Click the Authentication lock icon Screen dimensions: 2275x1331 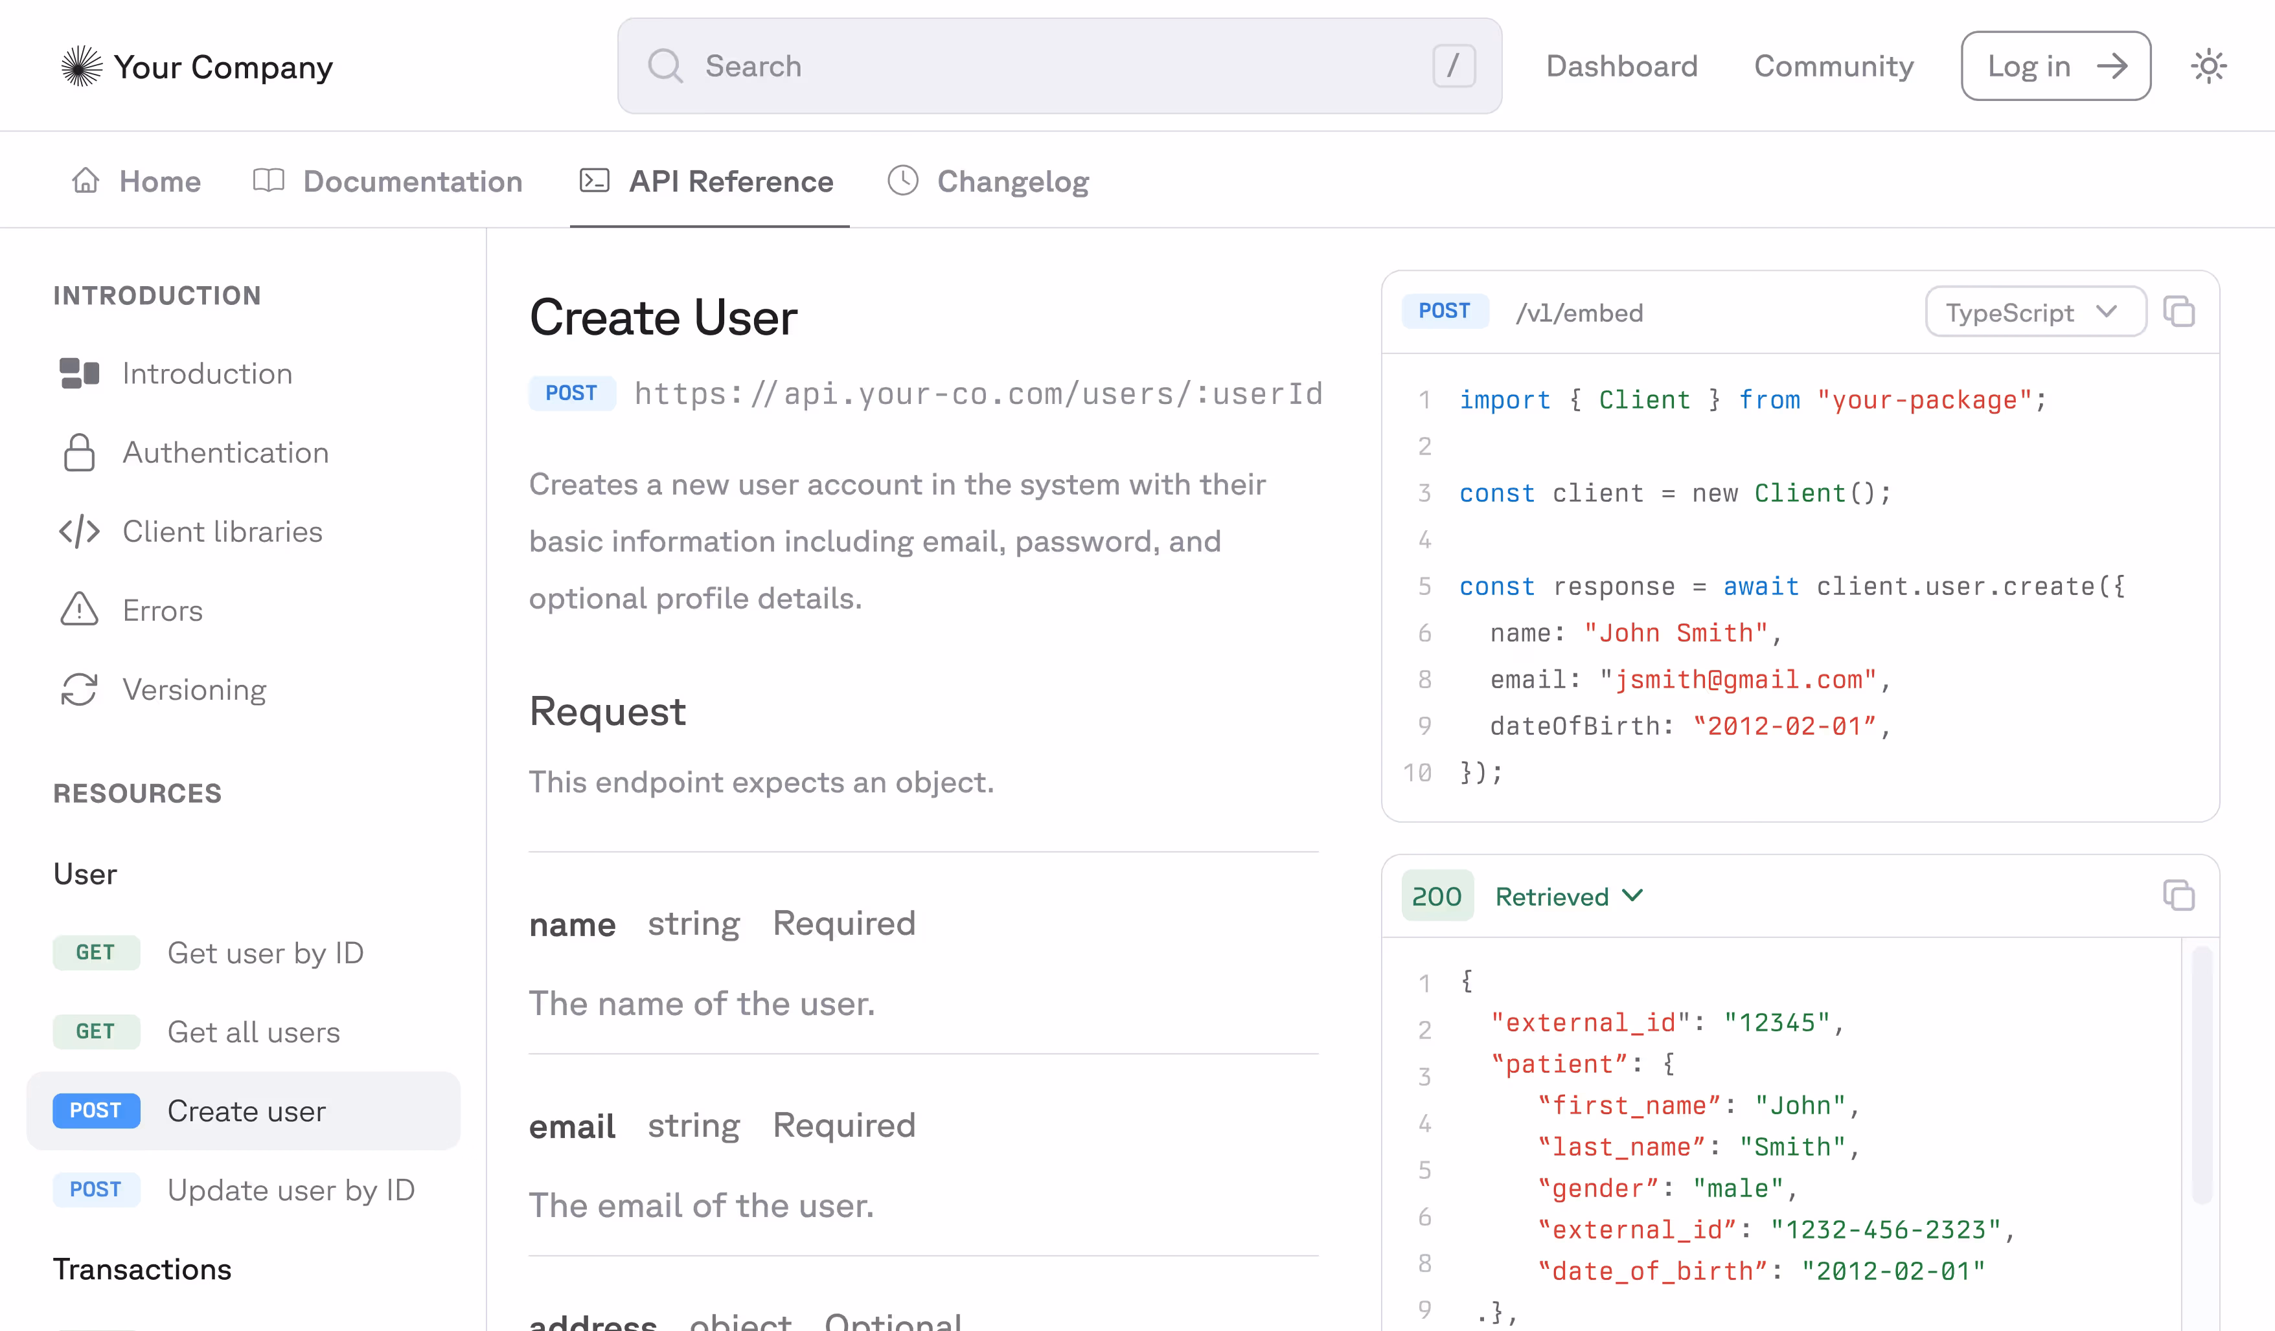(x=80, y=453)
